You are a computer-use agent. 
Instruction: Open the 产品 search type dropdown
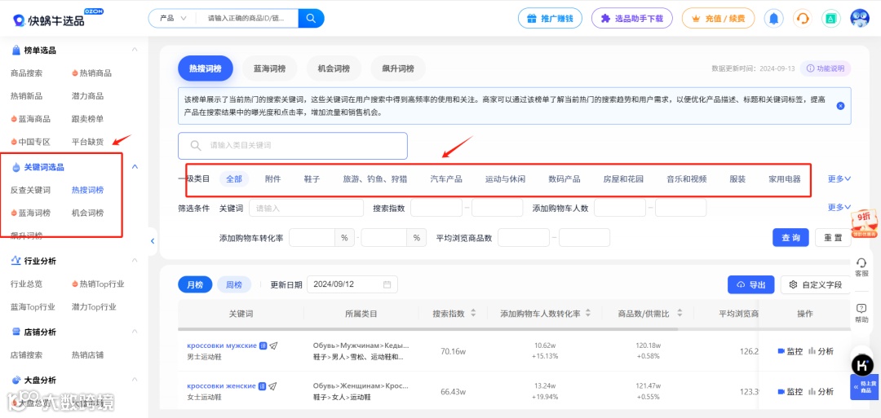(x=173, y=19)
